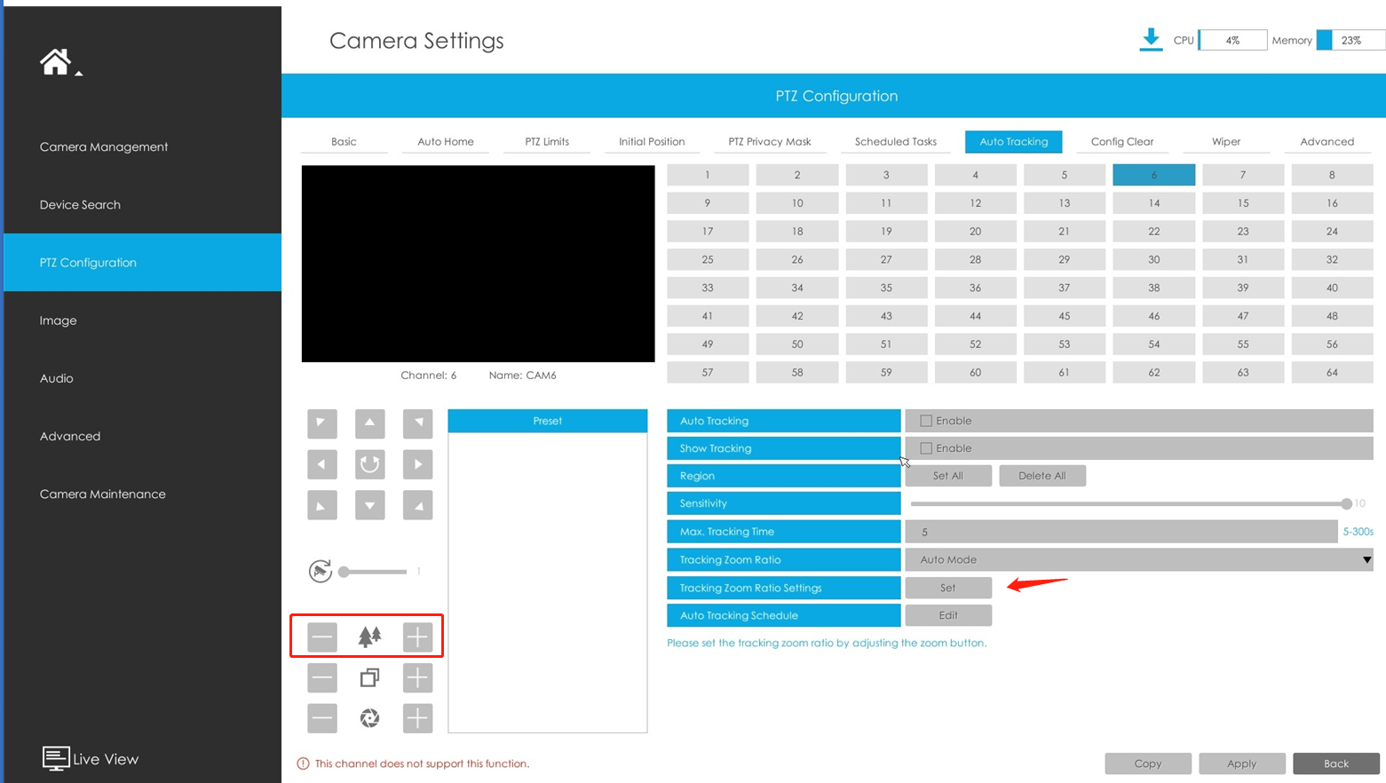Open Camera Maintenance in sidebar

(102, 494)
